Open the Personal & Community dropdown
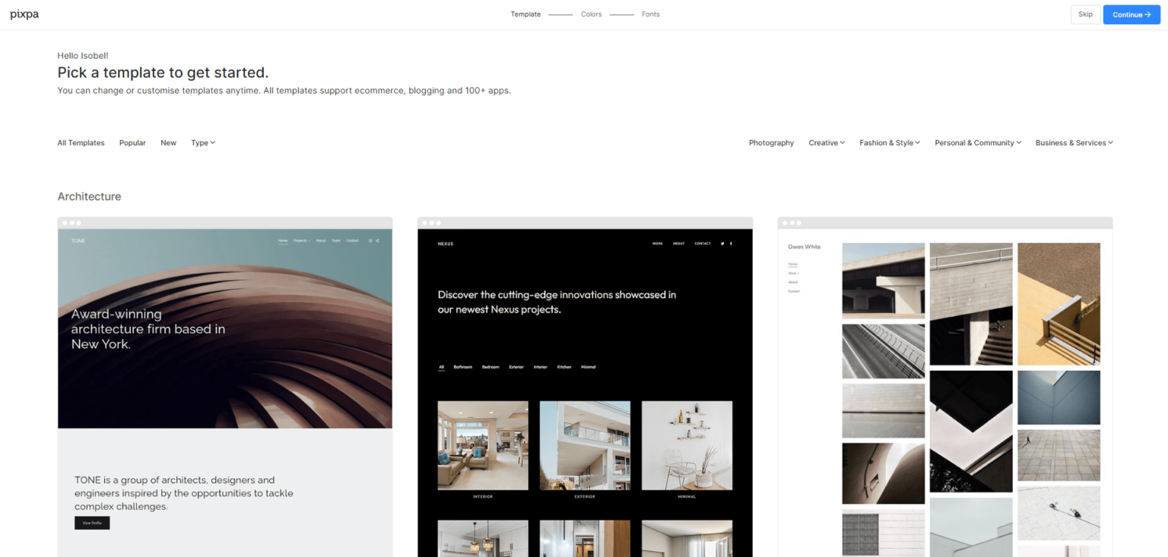The image size is (1168, 557). point(978,143)
